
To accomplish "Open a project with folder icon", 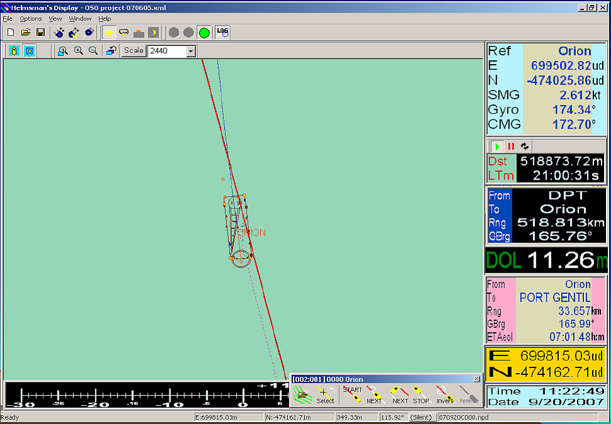I will pyautogui.click(x=26, y=32).
